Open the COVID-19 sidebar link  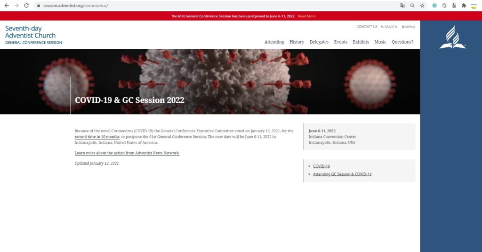coord(321,166)
